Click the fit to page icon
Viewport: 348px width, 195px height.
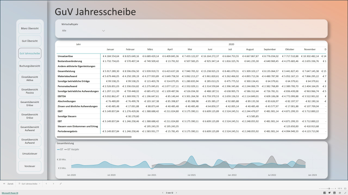point(344,188)
